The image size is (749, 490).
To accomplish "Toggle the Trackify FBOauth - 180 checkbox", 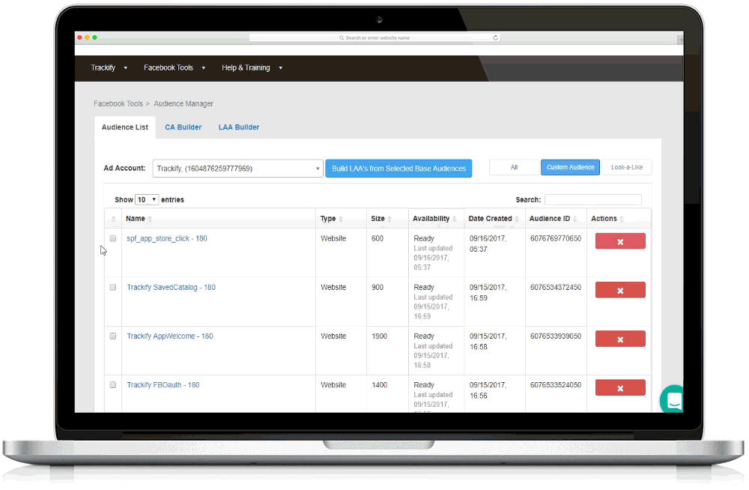I will (x=113, y=385).
